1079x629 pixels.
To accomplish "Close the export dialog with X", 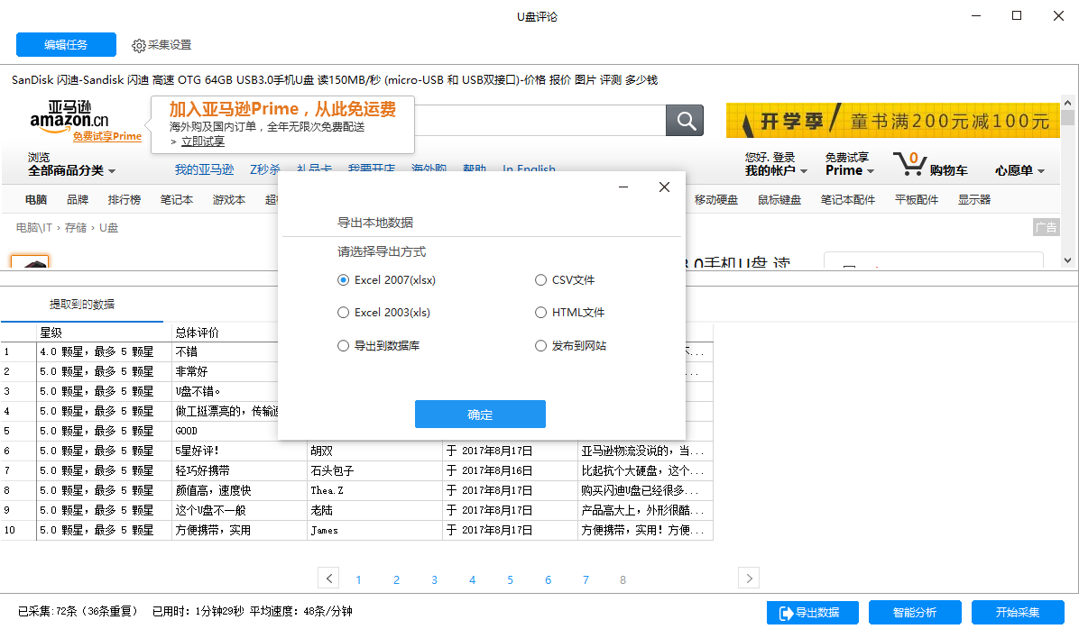I will 664,187.
